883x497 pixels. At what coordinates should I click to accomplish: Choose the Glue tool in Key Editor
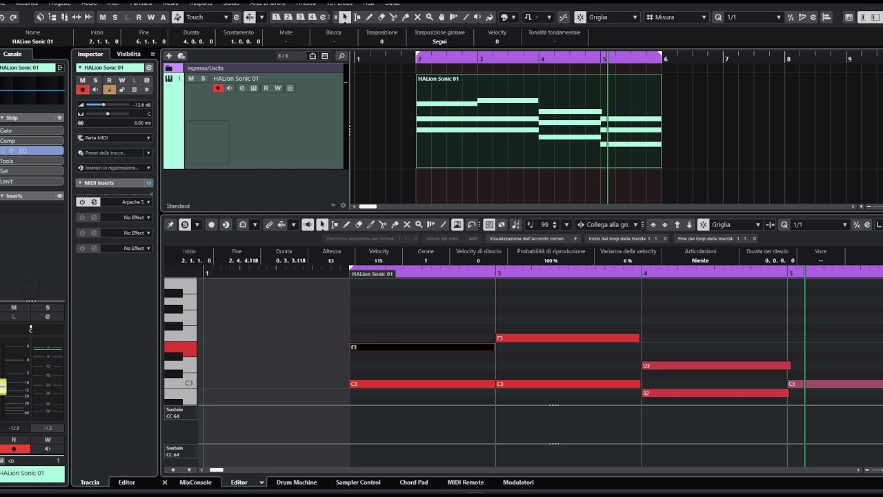(x=395, y=224)
